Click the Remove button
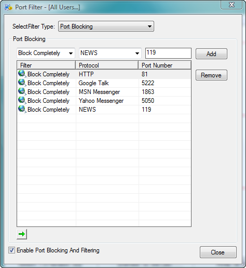The height and width of the screenshot is (268, 246). (x=211, y=75)
